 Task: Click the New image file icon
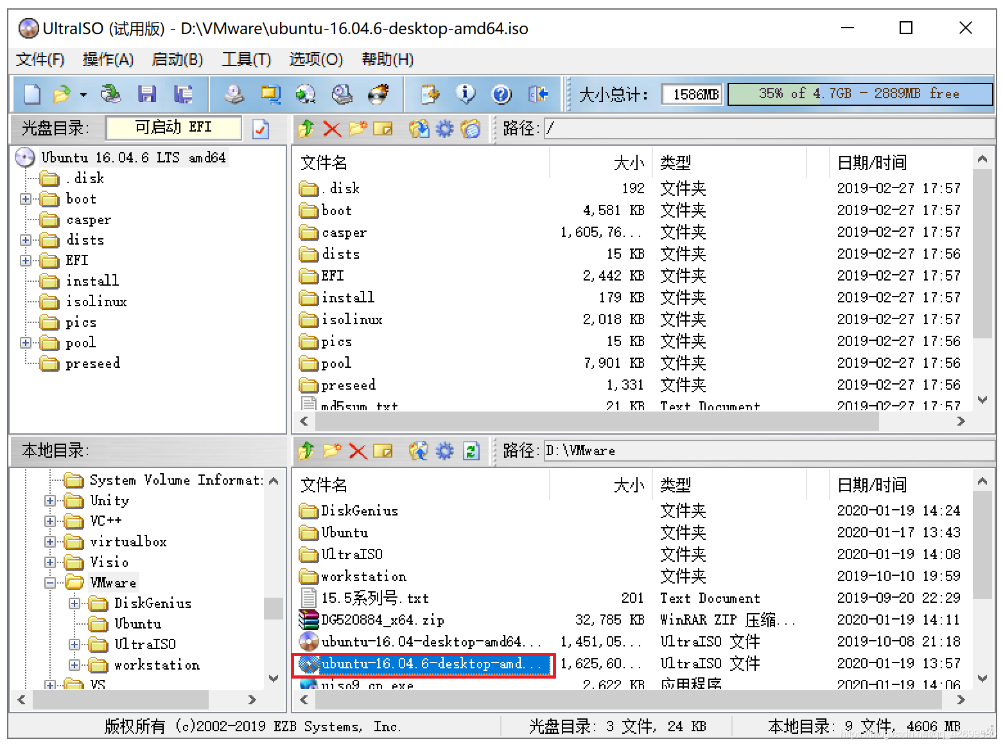tap(32, 94)
